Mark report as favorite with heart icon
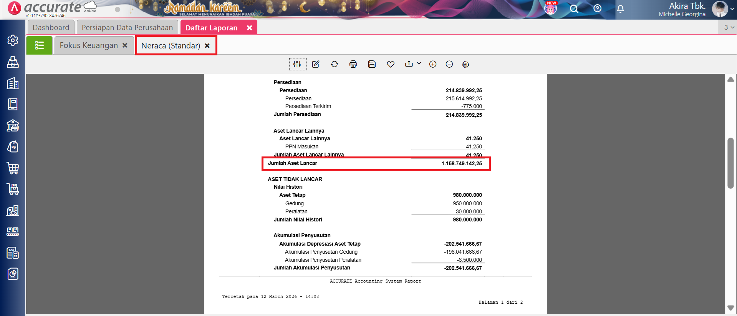Image resolution: width=737 pixels, height=316 pixels. point(391,64)
